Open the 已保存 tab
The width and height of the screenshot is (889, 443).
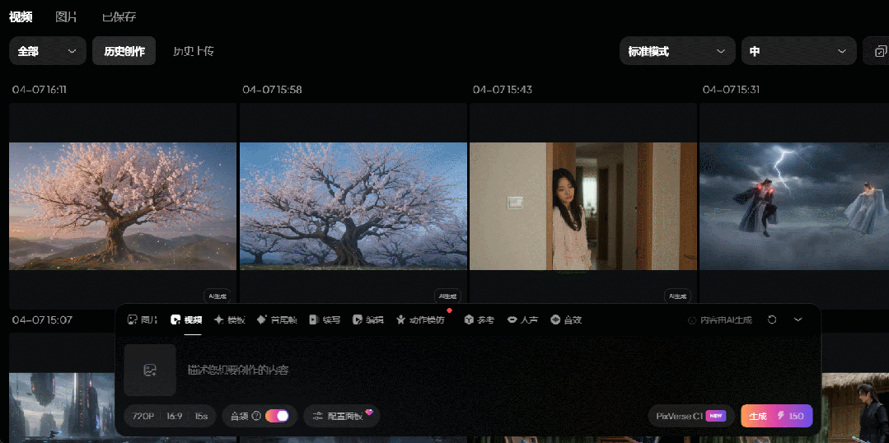pos(119,17)
